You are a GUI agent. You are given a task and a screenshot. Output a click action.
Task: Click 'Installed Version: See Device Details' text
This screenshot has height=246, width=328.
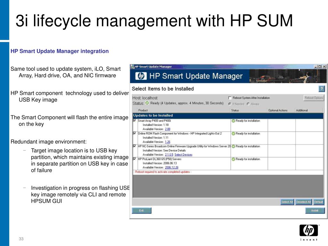[x=164, y=151]
